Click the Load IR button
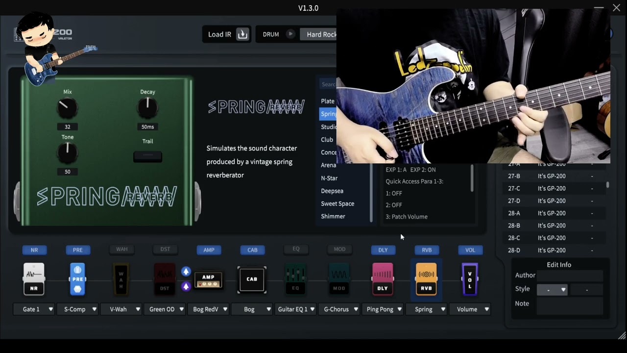 click(227, 34)
